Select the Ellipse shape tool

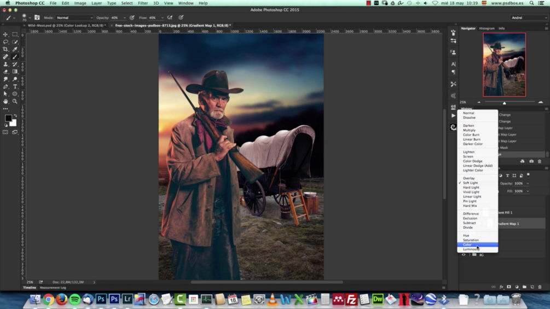click(x=15, y=94)
